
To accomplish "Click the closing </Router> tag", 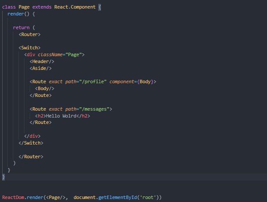I will tap(31, 157).
